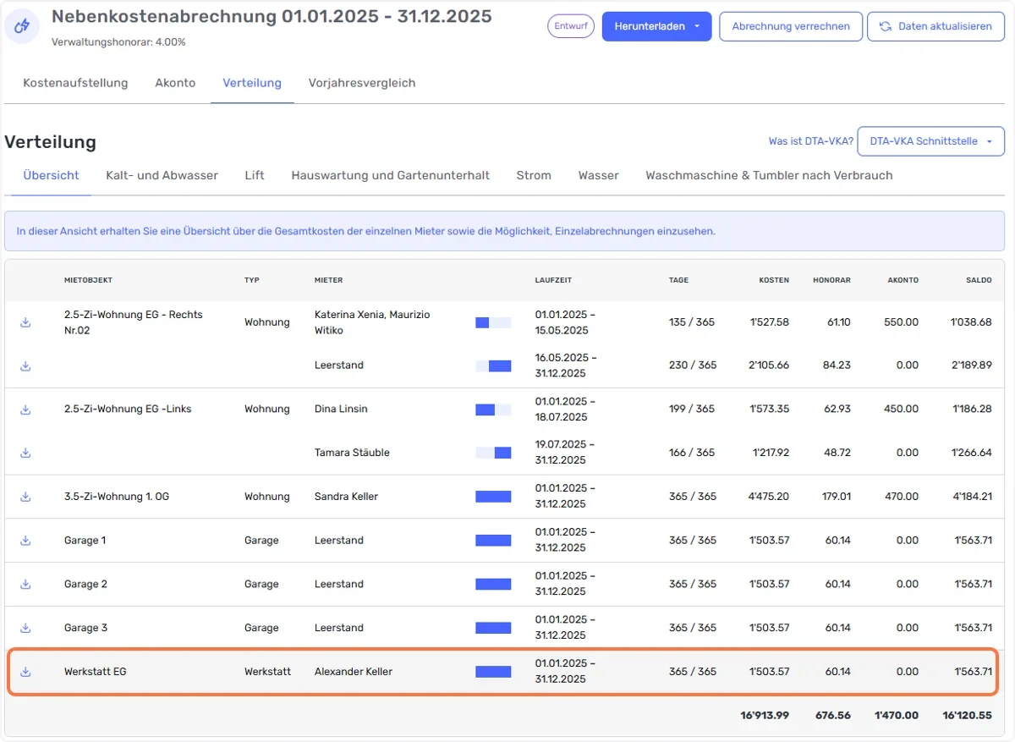Click the total saldo 16'120.55
1015x742 pixels.
point(968,715)
